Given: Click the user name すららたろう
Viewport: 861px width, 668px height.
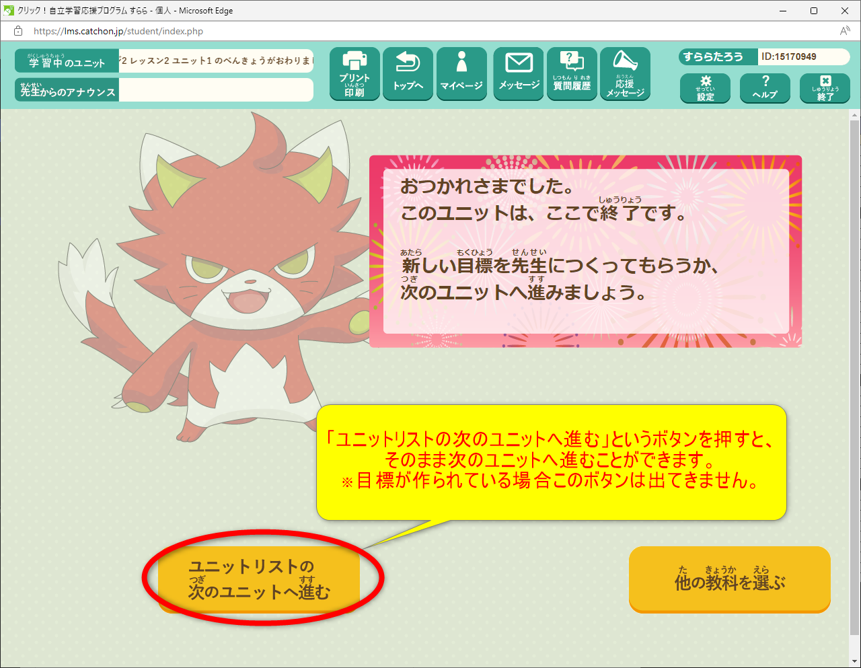Looking at the screenshot, I should (x=713, y=57).
